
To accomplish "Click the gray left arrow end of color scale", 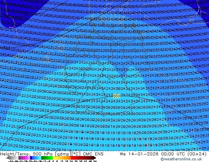I will coord(8,158).
